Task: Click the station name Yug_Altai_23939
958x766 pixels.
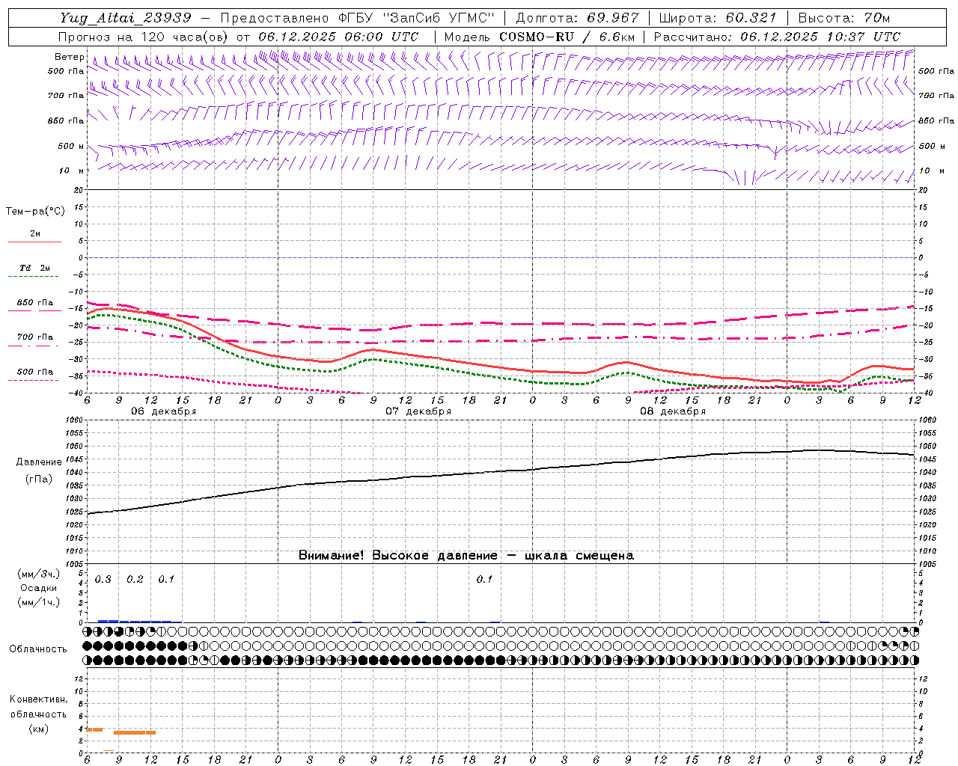Action: click(x=126, y=18)
